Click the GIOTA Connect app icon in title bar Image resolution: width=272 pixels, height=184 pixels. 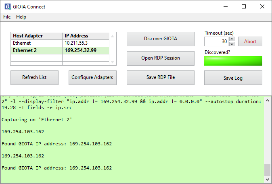(x=8, y=6)
